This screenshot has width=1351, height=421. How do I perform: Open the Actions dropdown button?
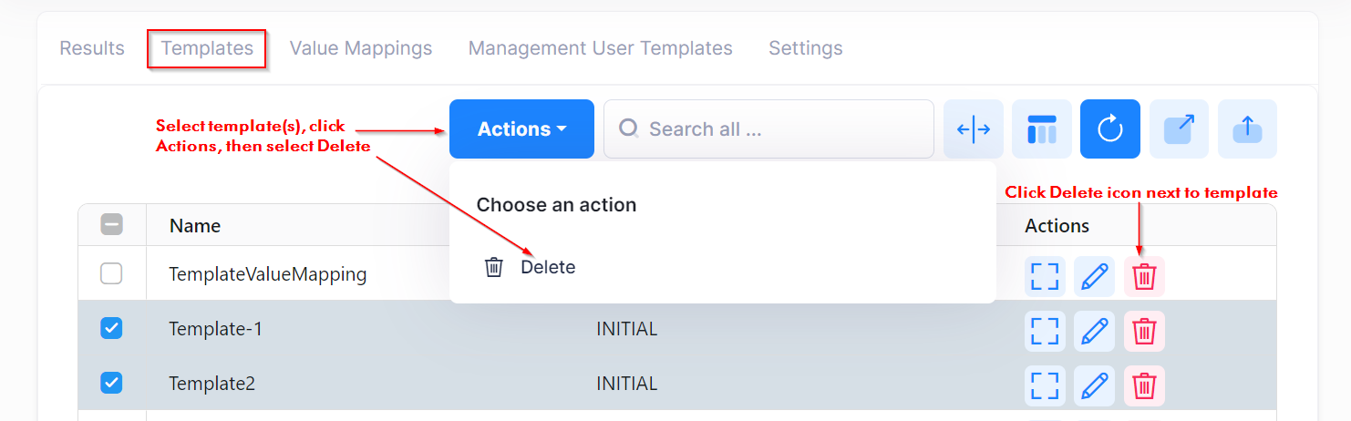(x=521, y=129)
